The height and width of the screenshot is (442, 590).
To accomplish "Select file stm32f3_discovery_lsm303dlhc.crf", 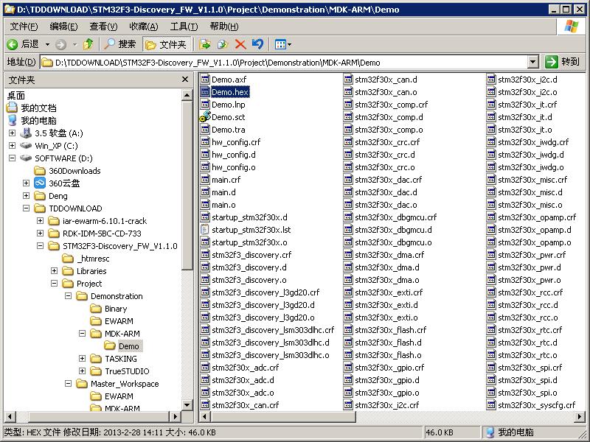I will 273,330.
